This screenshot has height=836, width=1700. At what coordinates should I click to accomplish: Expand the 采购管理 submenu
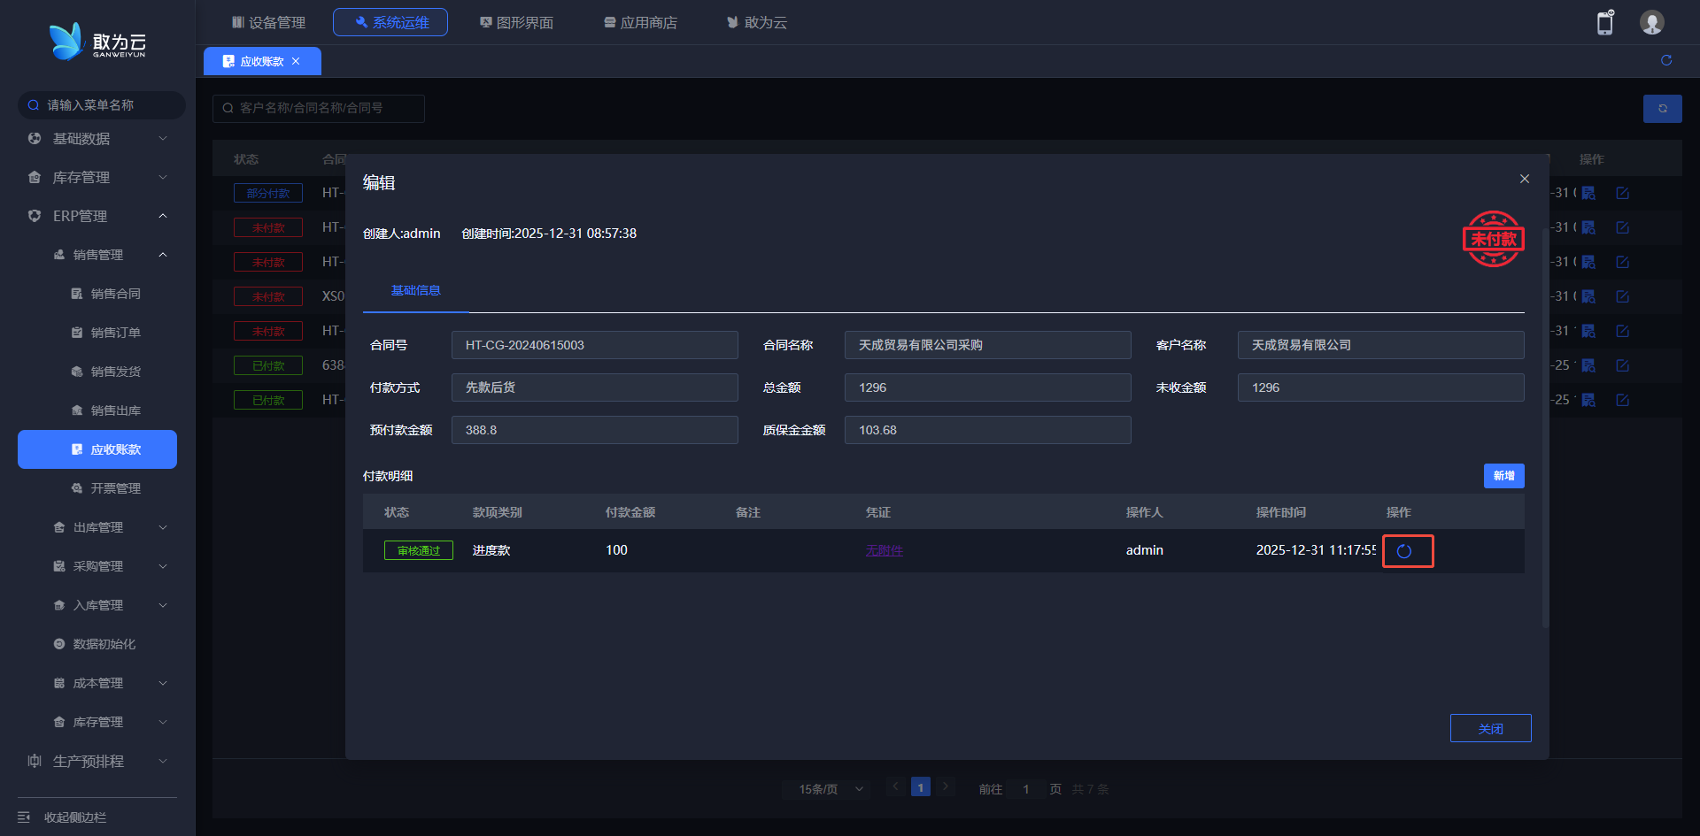(x=110, y=566)
